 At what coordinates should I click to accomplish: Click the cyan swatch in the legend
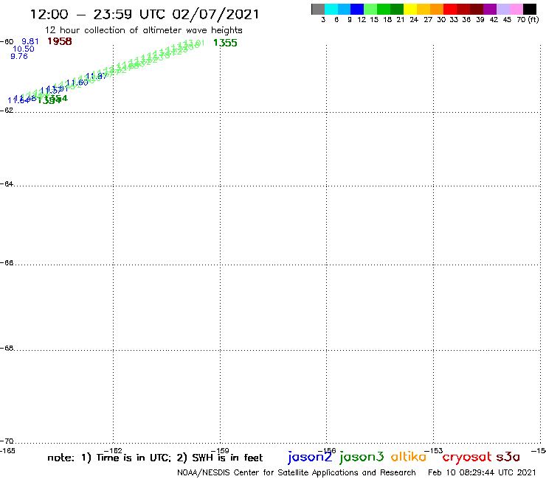(x=331, y=9)
